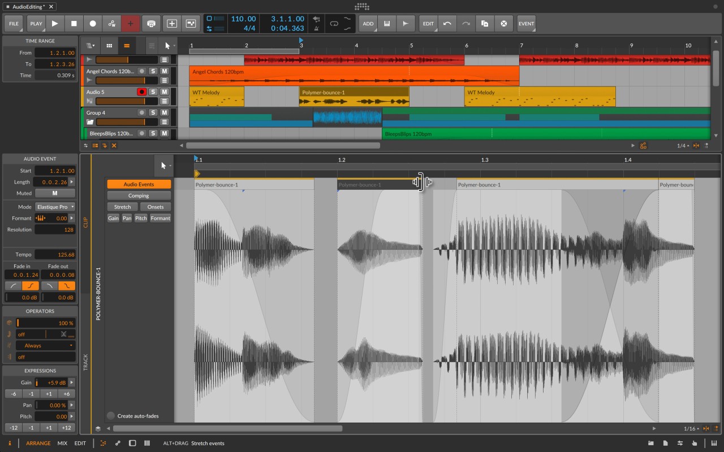Close the track sub-panel using the orange X icon
The image size is (724, 452).
click(113, 145)
